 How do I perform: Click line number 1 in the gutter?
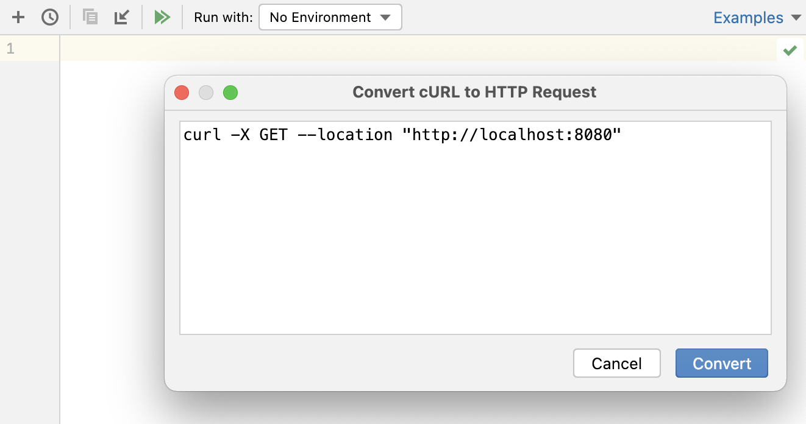click(x=10, y=49)
